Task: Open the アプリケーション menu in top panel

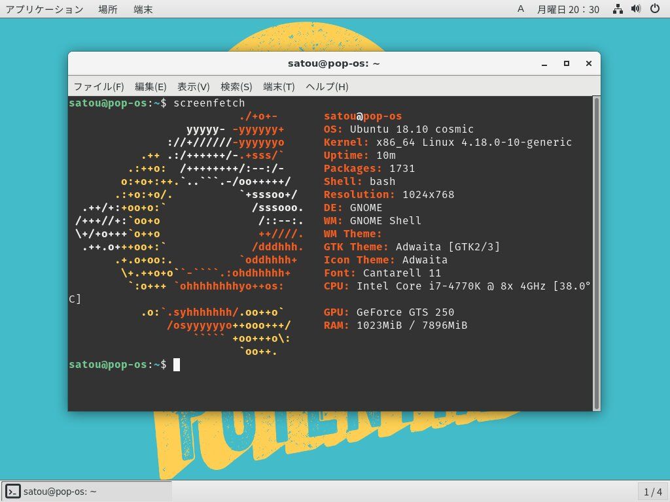Action: coord(44,9)
